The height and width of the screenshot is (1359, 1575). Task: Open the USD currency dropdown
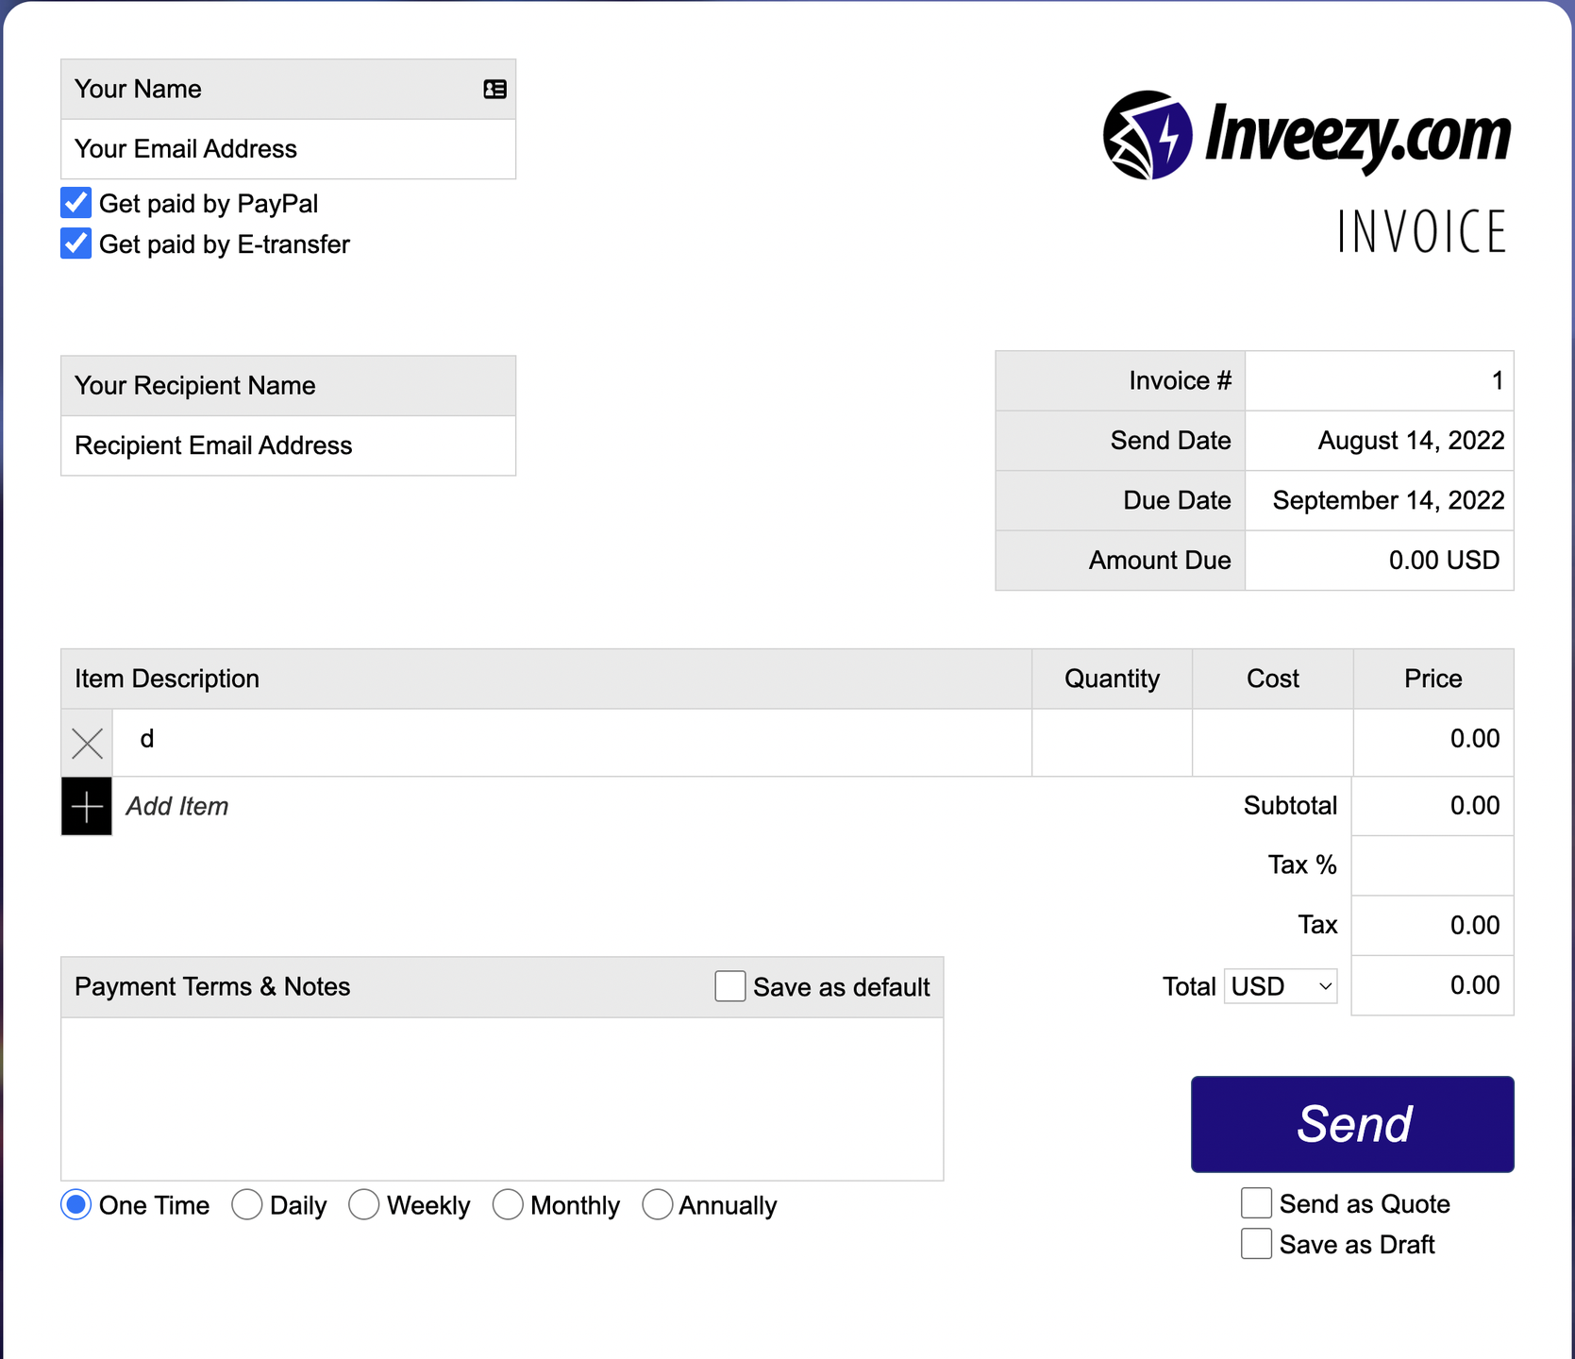pos(1281,986)
